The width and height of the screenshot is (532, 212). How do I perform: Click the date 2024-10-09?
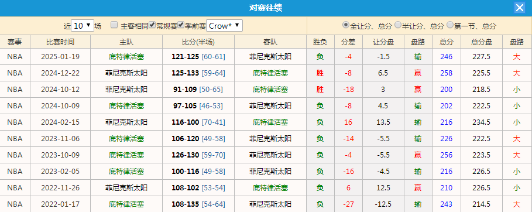[x=60, y=106]
